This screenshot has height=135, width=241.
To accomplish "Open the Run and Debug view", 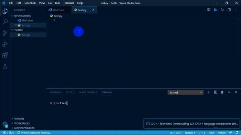I will pos(5,44).
